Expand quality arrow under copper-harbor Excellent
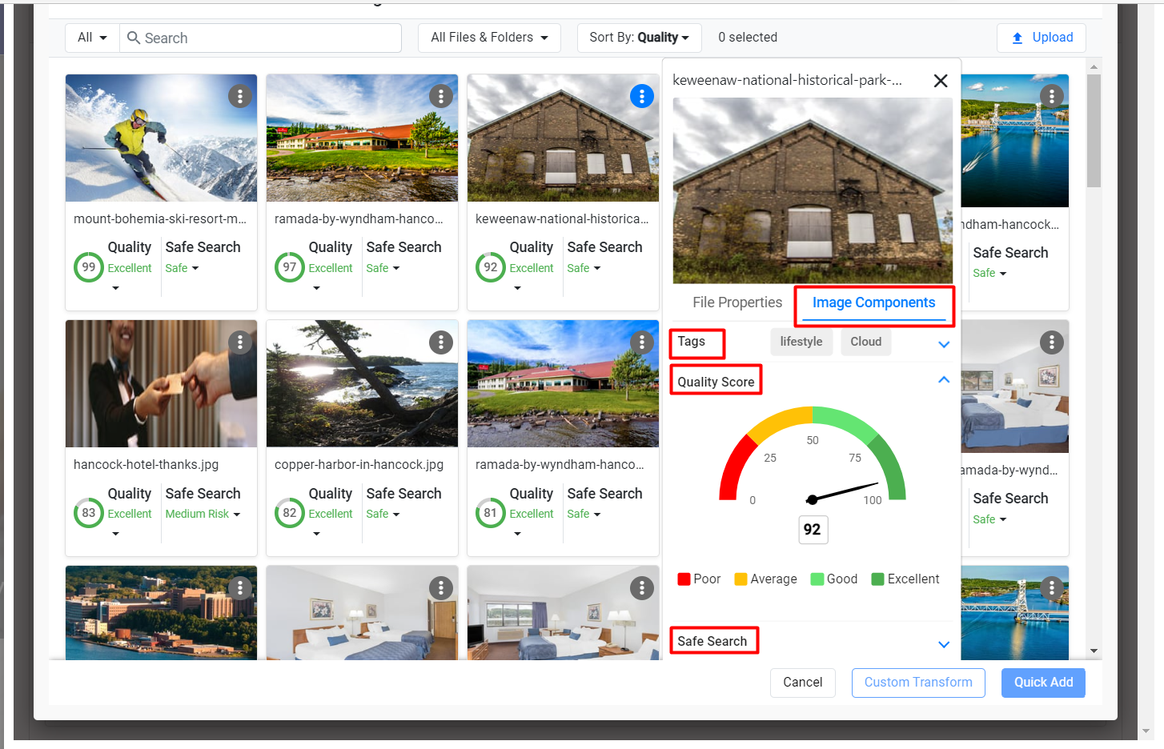The width and height of the screenshot is (1164, 749). click(316, 534)
